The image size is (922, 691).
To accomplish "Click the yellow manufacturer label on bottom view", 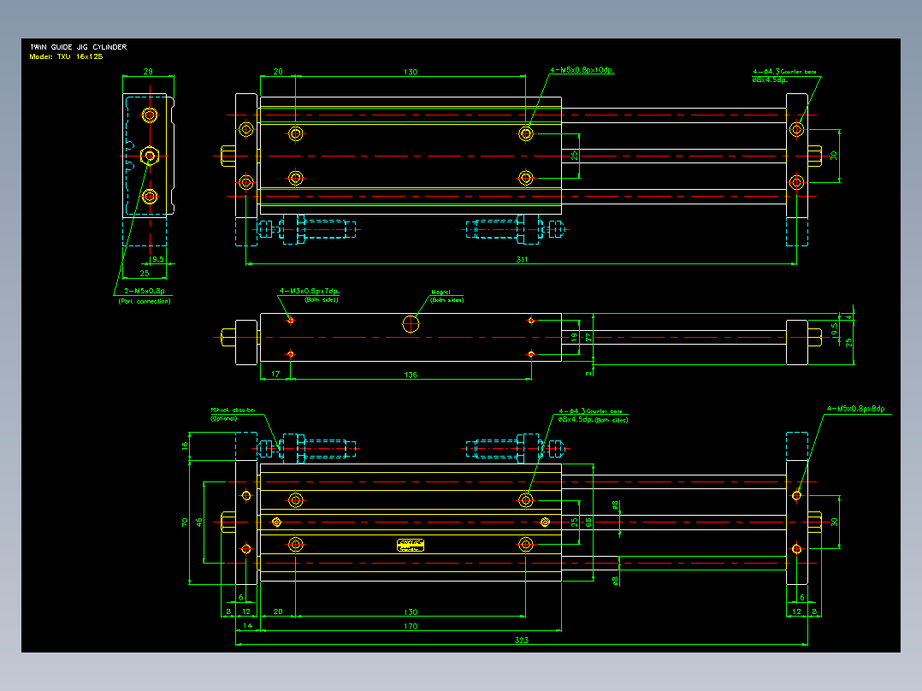I will (411, 545).
